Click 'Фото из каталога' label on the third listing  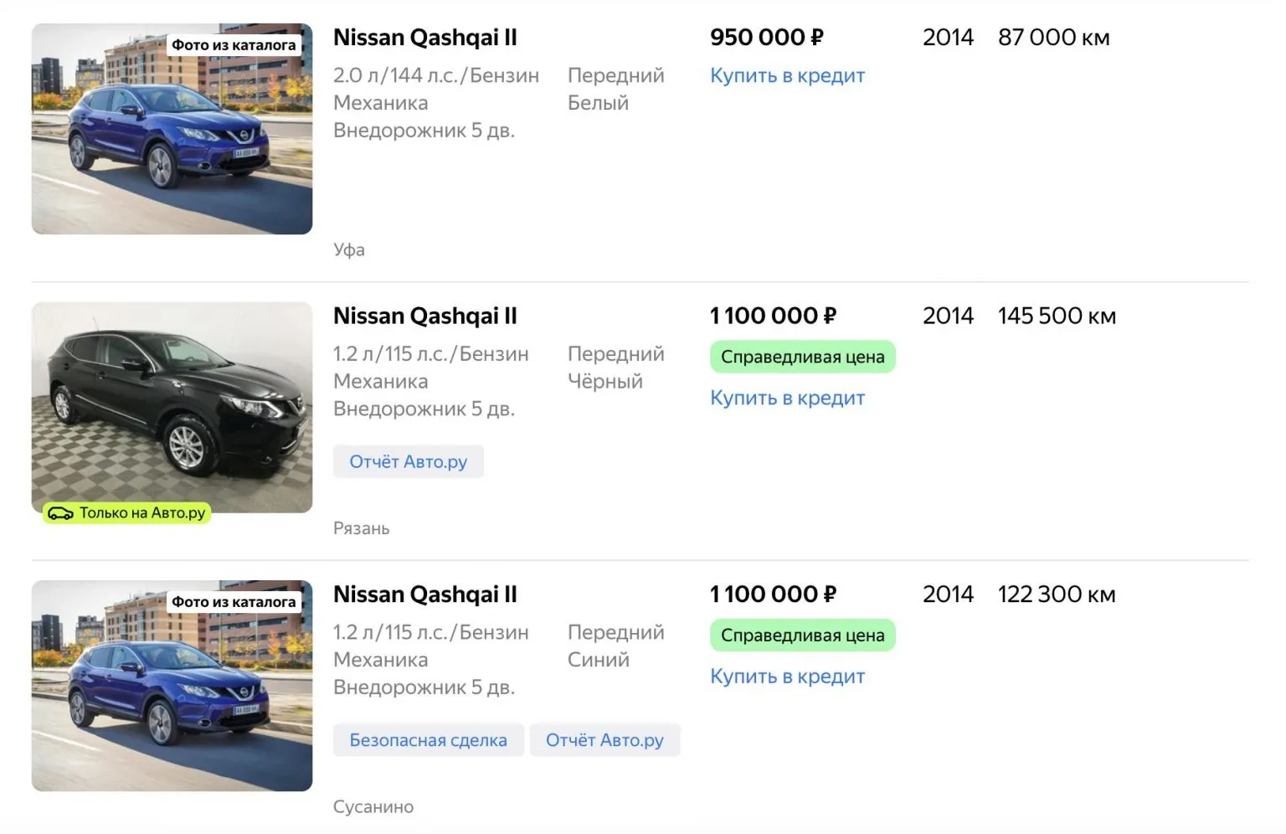tap(234, 602)
